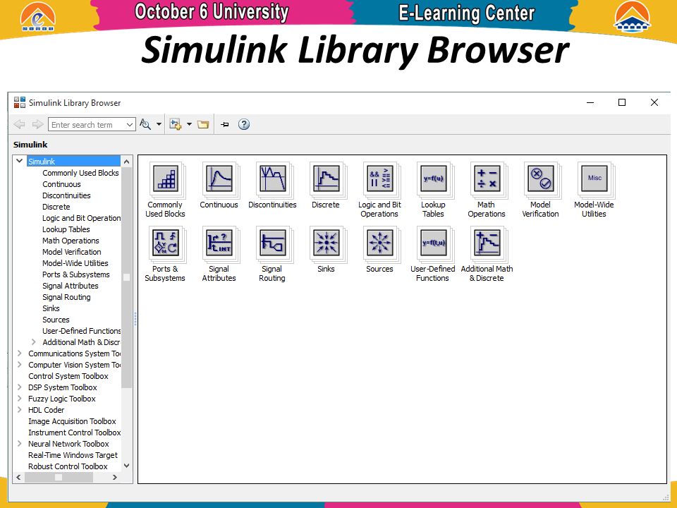The height and width of the screenshot is (508, 677).
Task: Select Discontinuities in the library tree
Action: [x=66, y=195]
